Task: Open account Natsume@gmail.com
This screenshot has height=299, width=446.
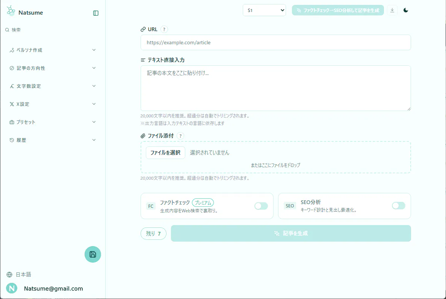Action: click(x=53, y=288)
